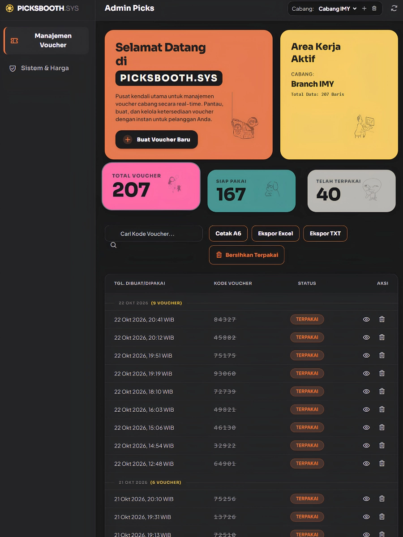Screen dimensions: 403x537
Task: View voucher 64901 with eye icon
Action: click(x=366, y=464)
